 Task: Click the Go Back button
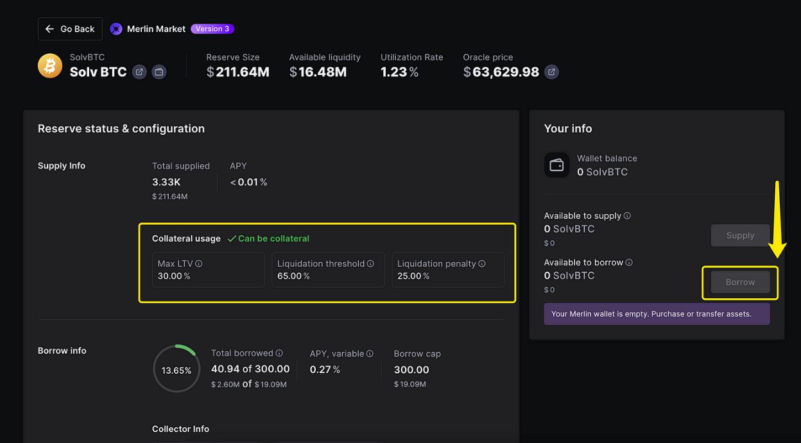click(70, 29)
